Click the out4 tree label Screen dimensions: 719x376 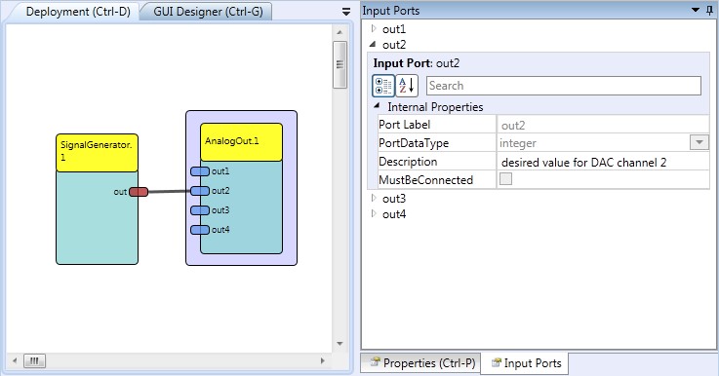[x=394, y=214]
